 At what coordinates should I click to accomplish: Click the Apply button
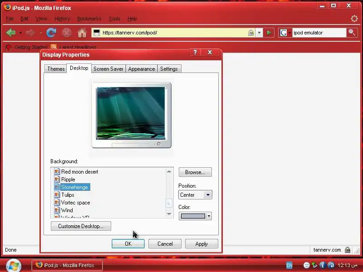pos(201,244)
